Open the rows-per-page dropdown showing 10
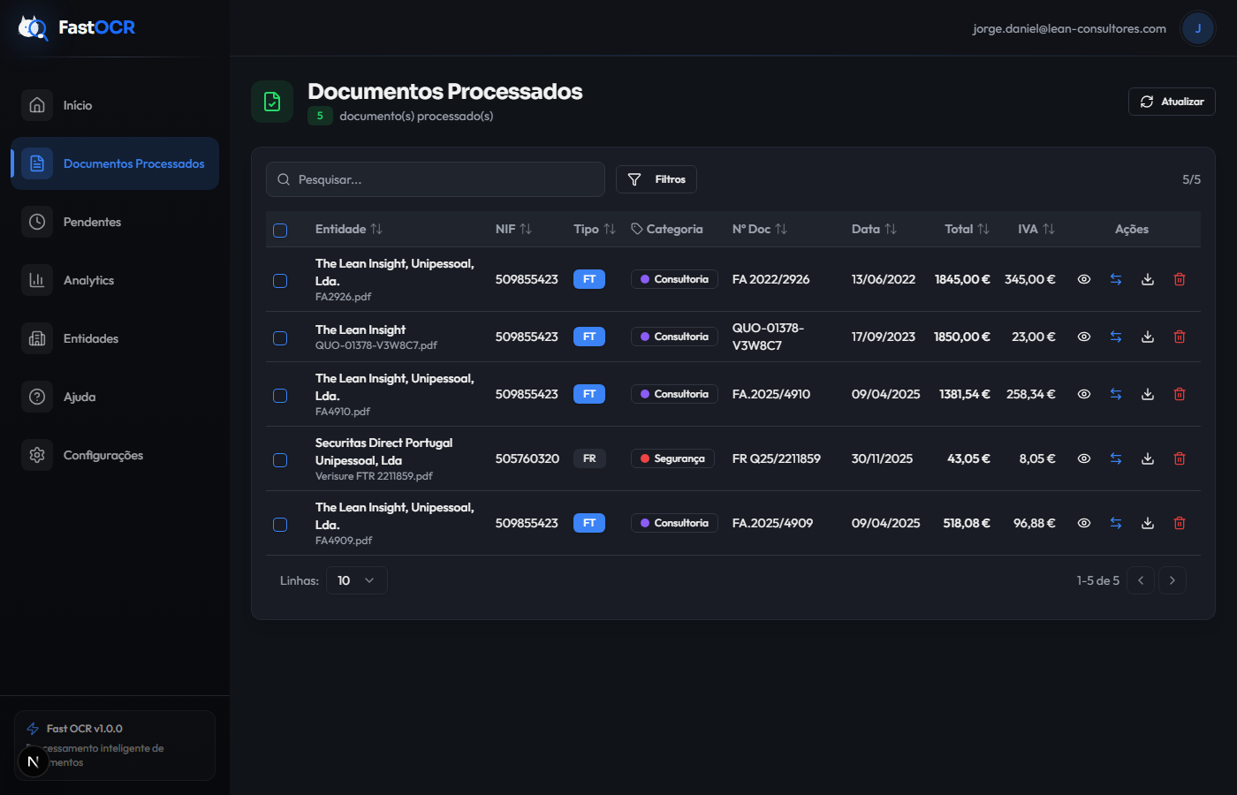The image size is (1237, 795). click(356, 580)
